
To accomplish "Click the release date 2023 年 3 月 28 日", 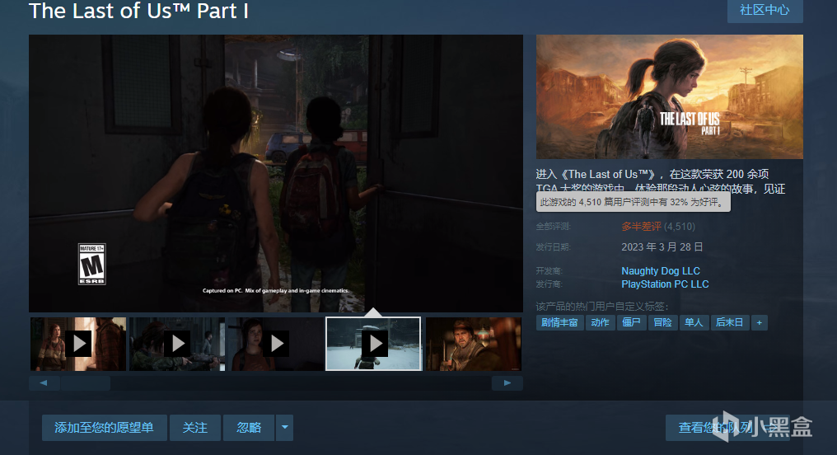I will pos(662,247).
